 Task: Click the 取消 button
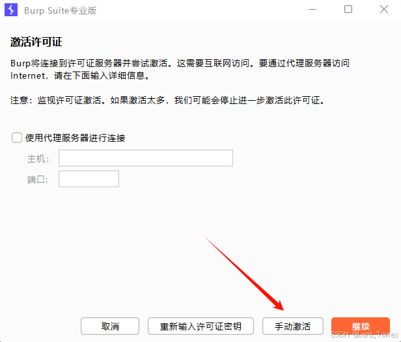coord(110,326)
